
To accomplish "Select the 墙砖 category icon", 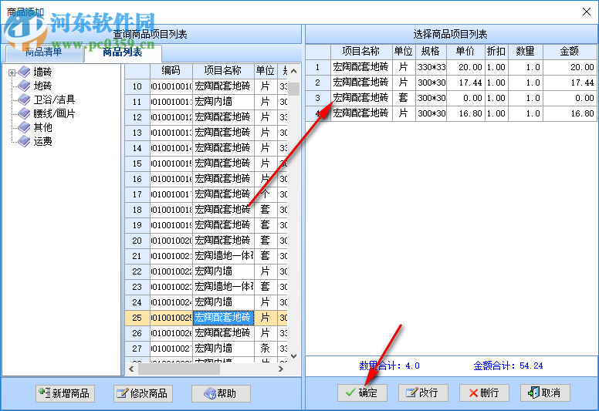I will point(24,72).
